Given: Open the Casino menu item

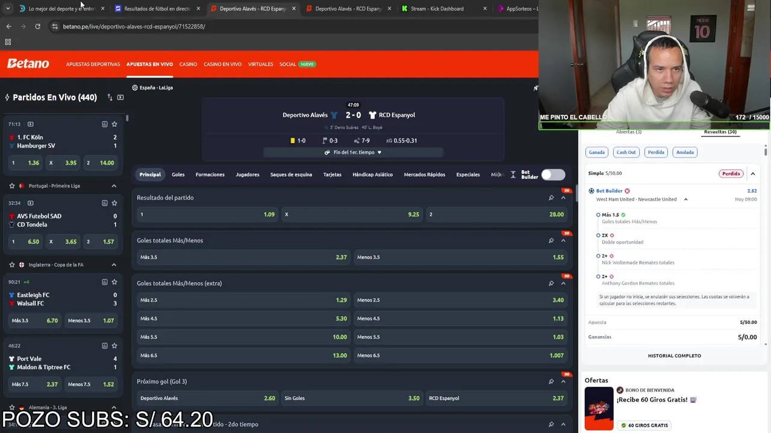Looking at the screenshot, I should click(188, 64).
